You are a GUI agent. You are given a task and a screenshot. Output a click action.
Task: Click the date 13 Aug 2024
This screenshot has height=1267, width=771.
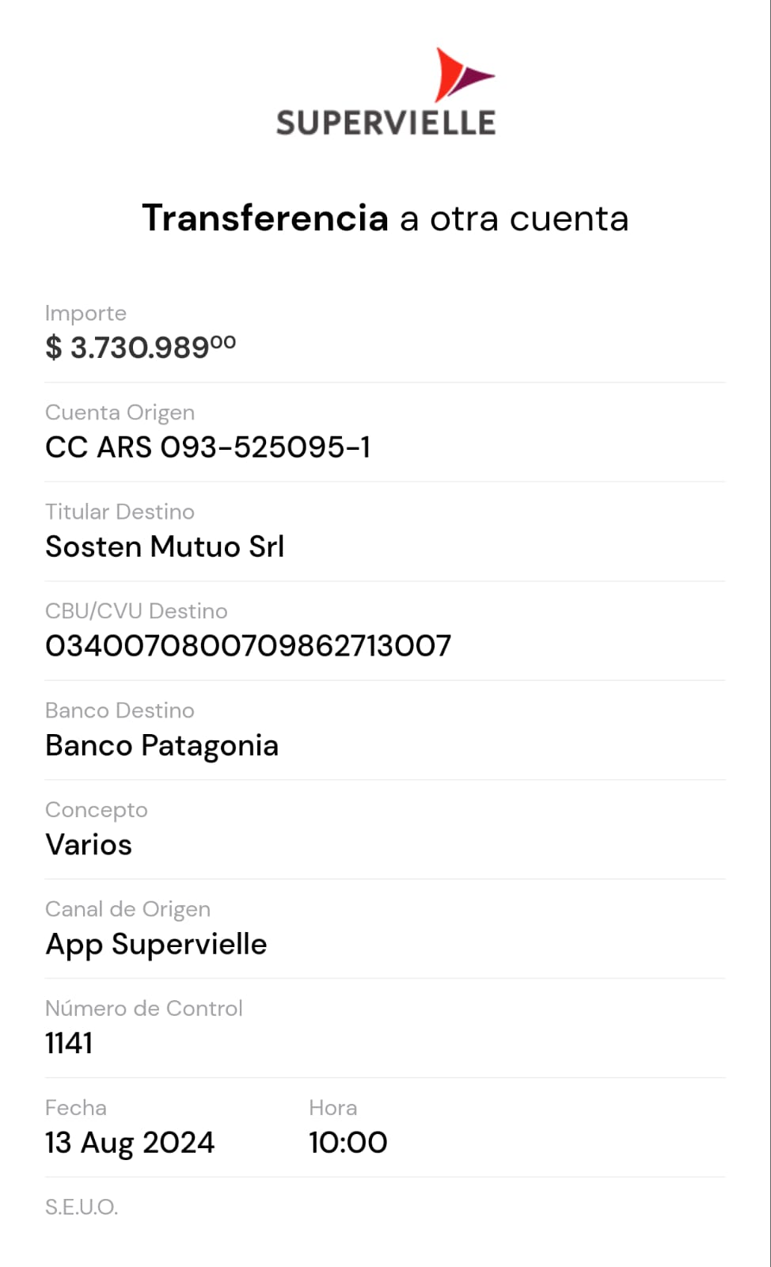coord(130,1142)
